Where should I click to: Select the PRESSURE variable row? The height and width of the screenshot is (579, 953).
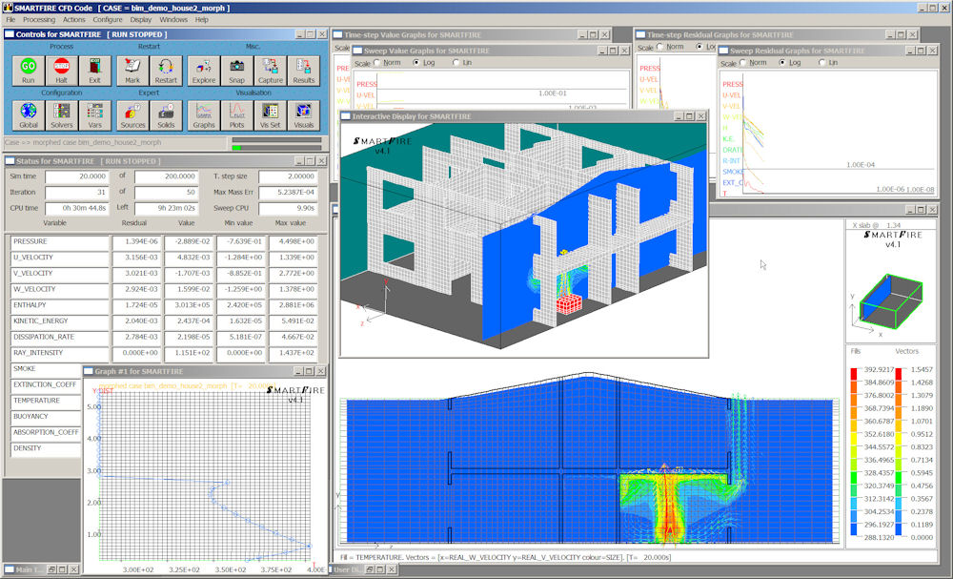pos(59,242)
